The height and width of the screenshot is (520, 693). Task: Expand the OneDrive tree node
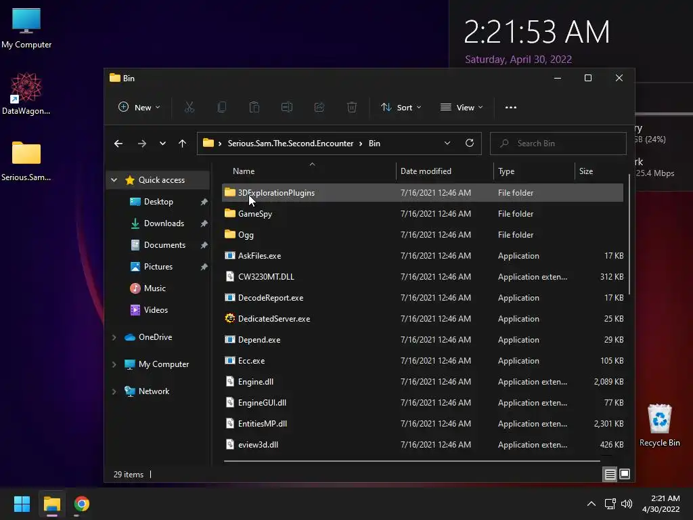tap(114, 337)
